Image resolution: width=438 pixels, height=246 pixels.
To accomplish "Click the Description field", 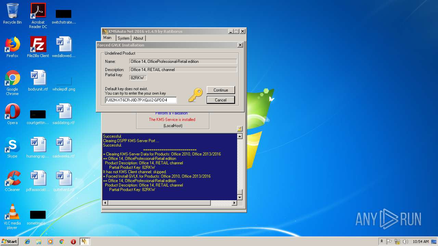I will (x=183, y=70).
